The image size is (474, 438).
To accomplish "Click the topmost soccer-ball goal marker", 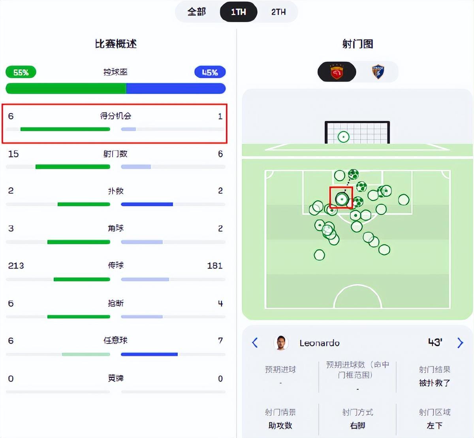I will [353, 174].
